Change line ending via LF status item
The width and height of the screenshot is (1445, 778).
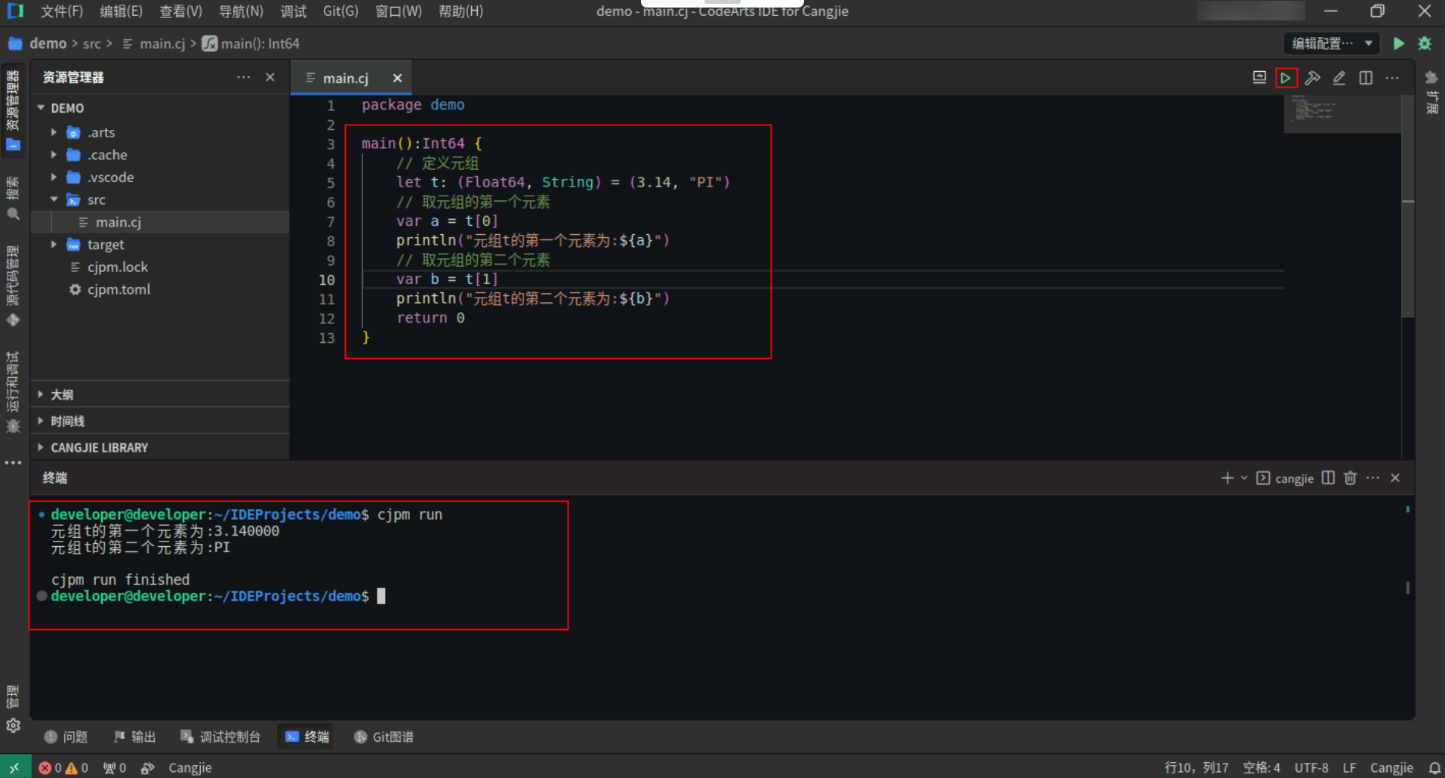pyautogui.click(x=1349, y=767)
